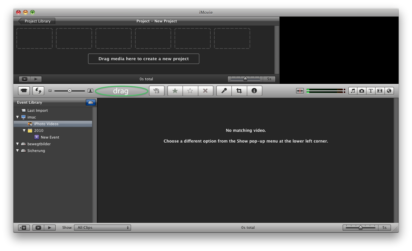Open the titles browser T icon

tap(371, 91)
